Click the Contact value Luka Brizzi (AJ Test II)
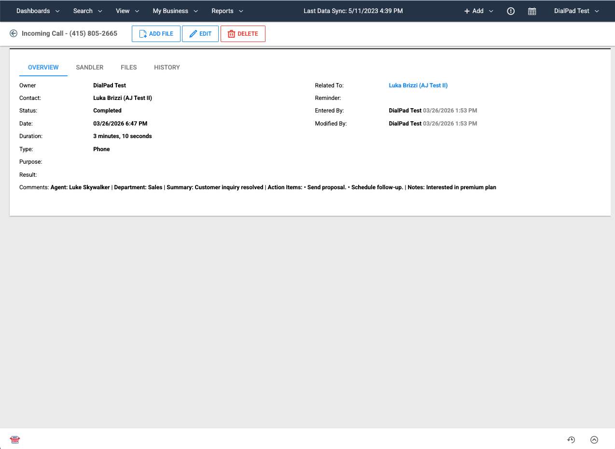Image resolution: width=615 pixels, height=449 pixels. (x=123, y=98)
